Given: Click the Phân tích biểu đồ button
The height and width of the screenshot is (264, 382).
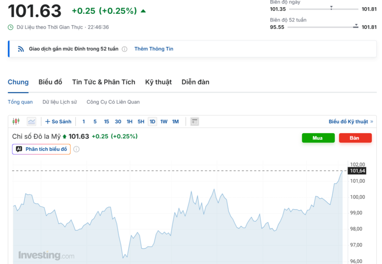Looking at the screenshot, I should click(x=42, y=149).
